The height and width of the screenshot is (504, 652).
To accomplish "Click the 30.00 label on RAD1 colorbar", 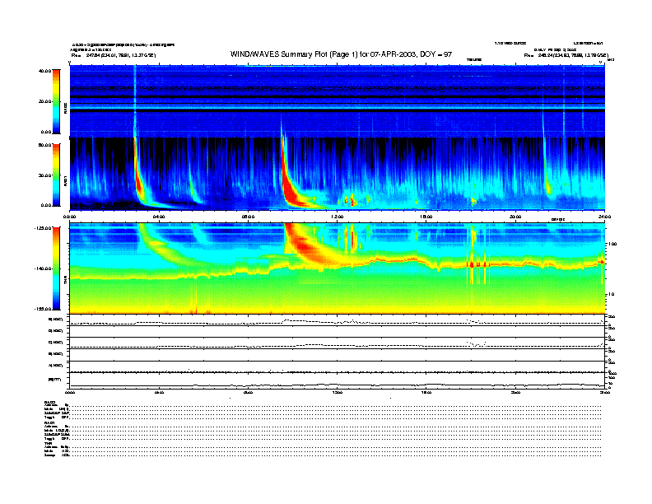I will pos(45,175).
